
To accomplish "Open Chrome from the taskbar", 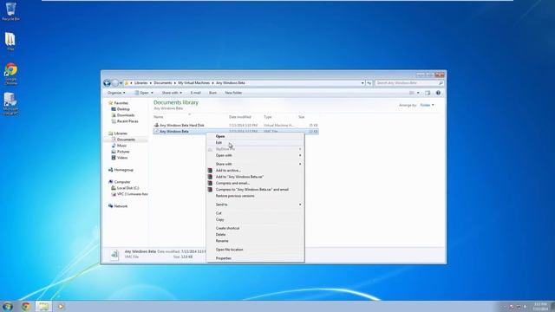I will click(26, 306).
